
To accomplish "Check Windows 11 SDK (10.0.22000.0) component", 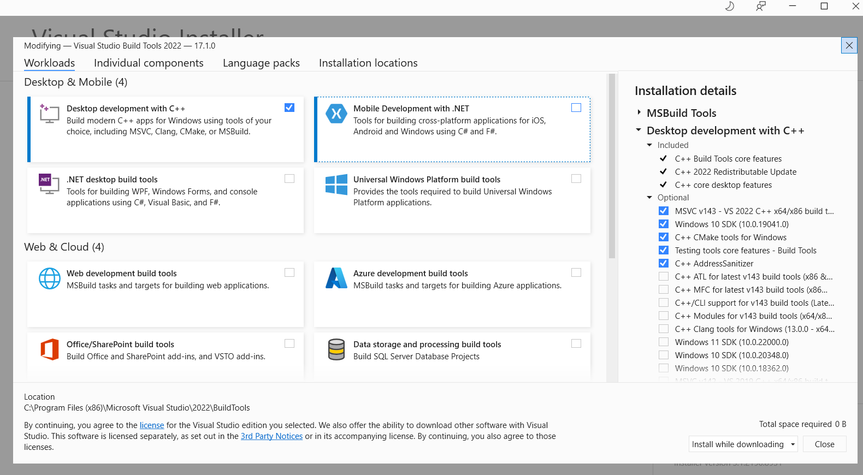I will (x=664, y=342).
